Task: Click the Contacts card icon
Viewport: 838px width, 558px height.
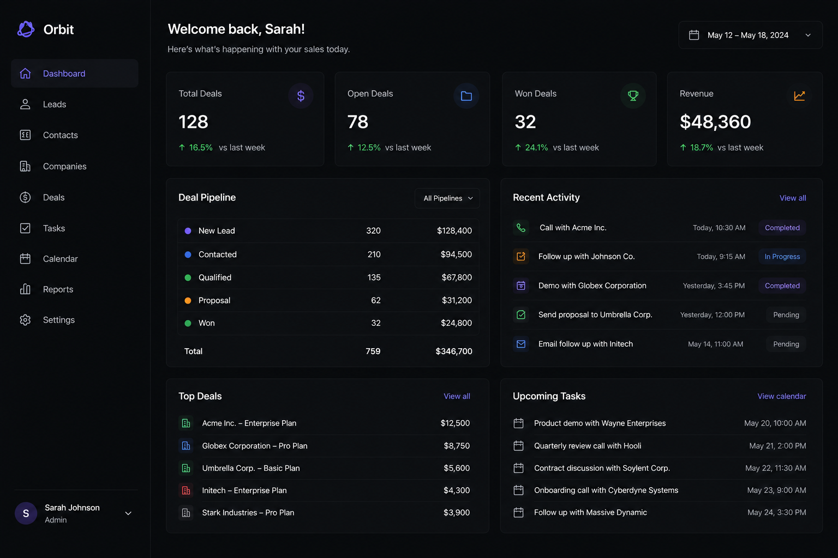Action: pos(25,135)
